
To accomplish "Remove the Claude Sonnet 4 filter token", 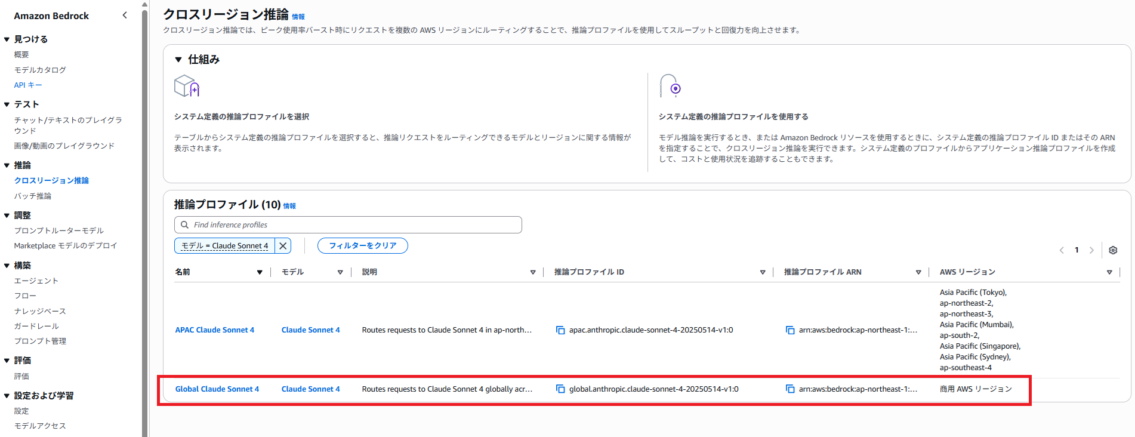I will pos(283,245).
